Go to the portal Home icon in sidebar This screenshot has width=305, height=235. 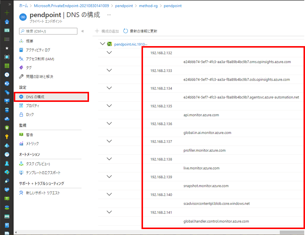coord(7,22)
